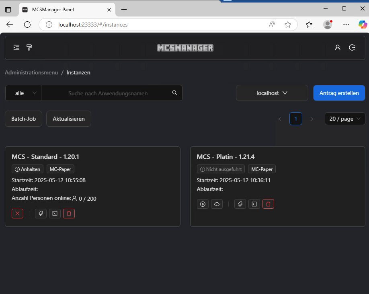The width and height of the screenshot is (369, 294).
Task: Click the search magnifier icon
Action: [x=174, y=93]
